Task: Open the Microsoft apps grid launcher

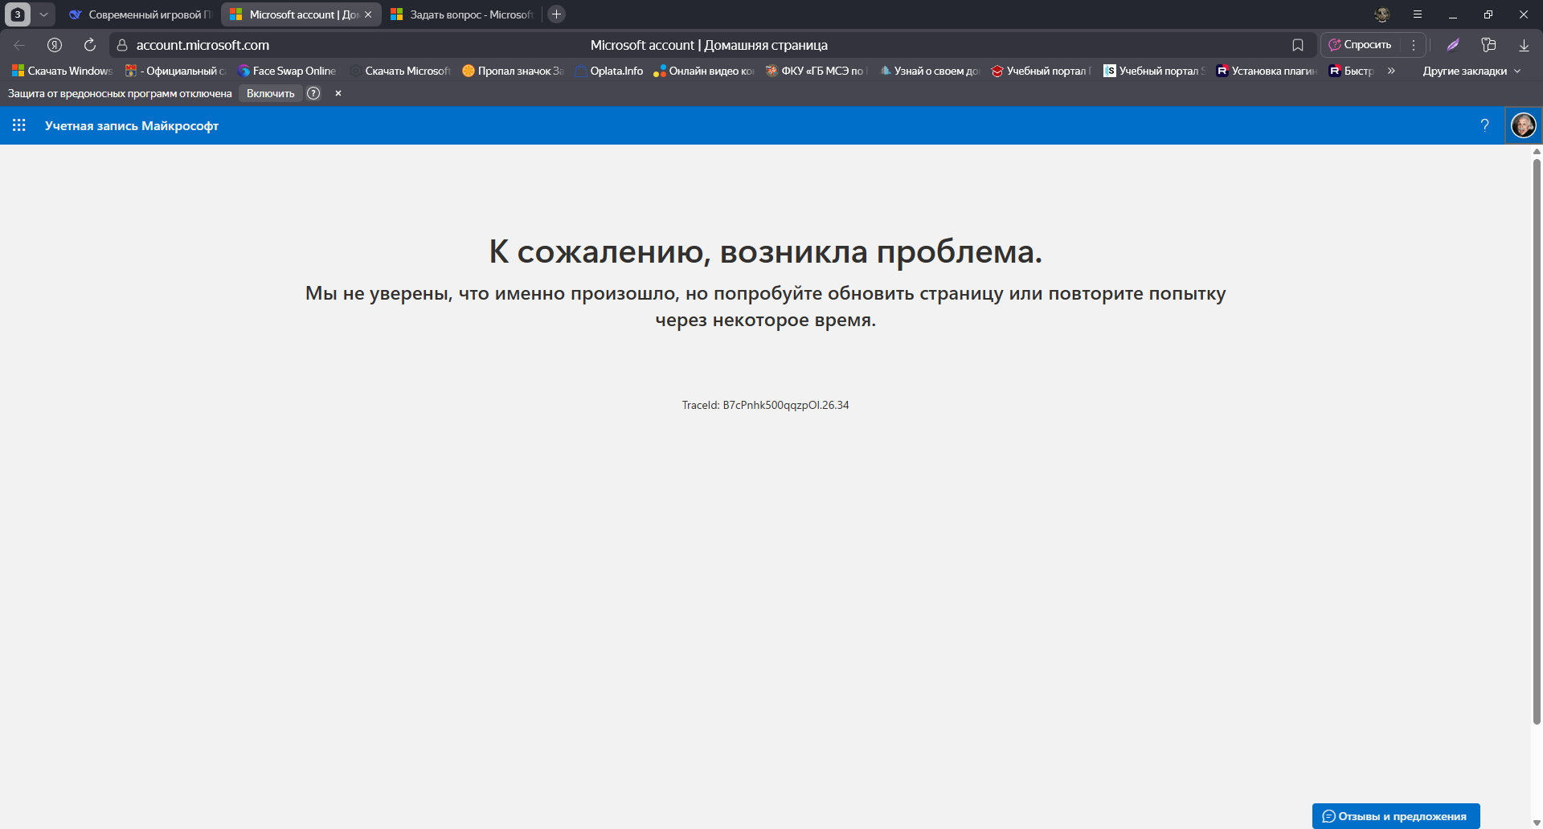Action: (x=19, y=125)
